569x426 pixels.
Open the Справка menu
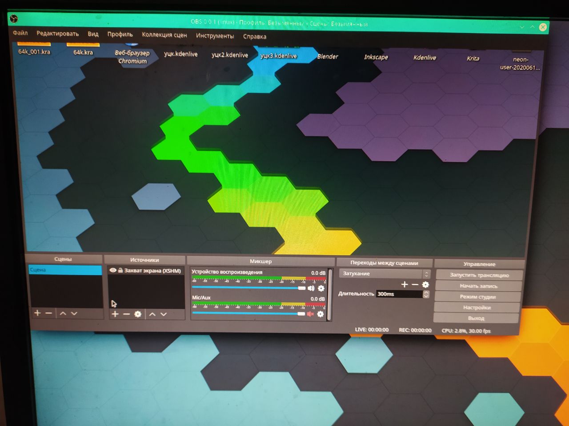tap(255, 37)
